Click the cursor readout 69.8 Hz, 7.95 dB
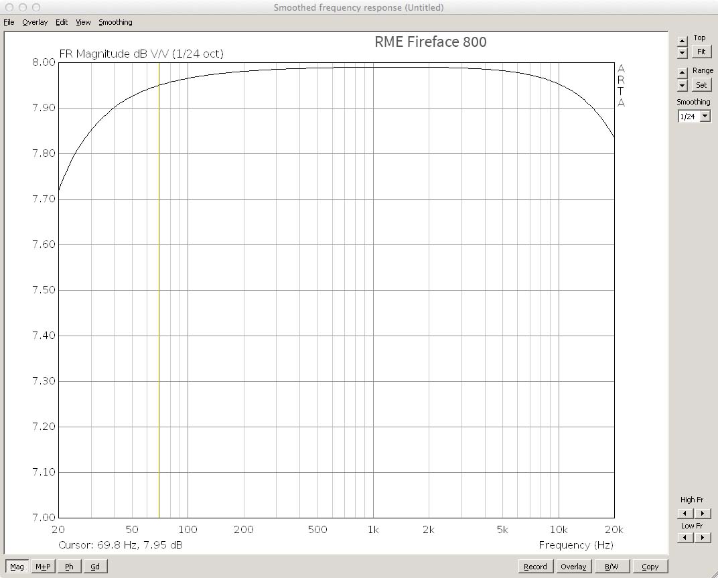 pyautogui.click(x=121, y=545)
